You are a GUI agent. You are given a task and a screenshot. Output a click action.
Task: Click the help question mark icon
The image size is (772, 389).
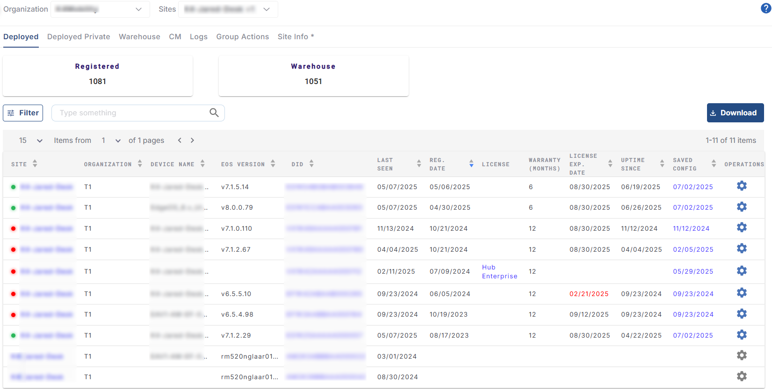(x=765, y=8)
